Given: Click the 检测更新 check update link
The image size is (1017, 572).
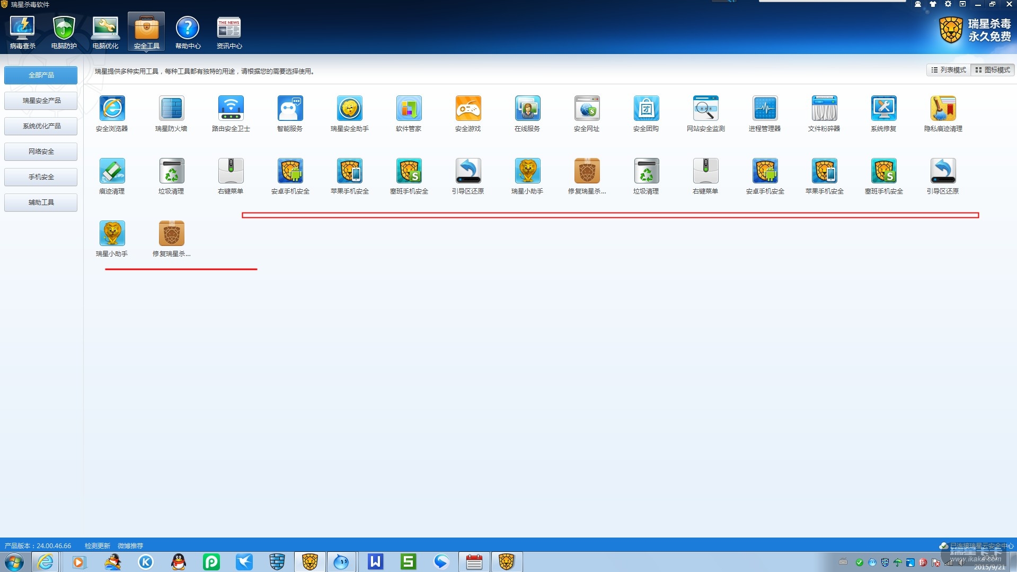Looking at the screenshot, I should (98, 545).
